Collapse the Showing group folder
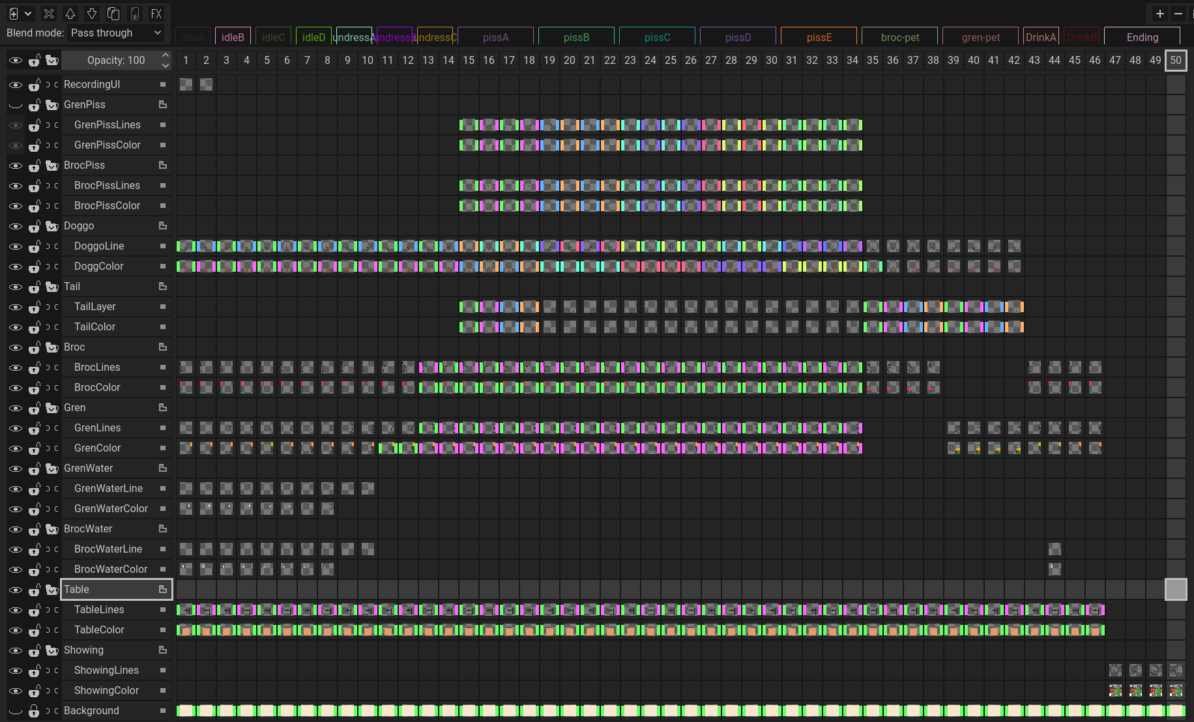Viewport: 1194px width, 722px height. pyautogui.click(x=52, y=650)
